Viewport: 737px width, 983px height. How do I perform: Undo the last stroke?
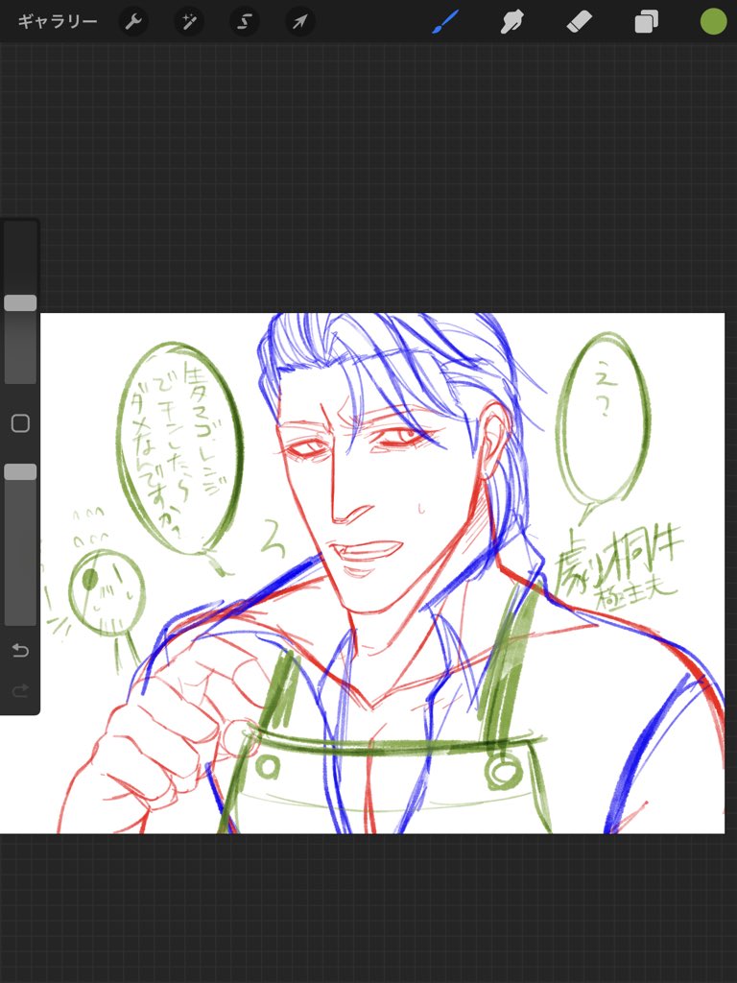coord(20,650)
